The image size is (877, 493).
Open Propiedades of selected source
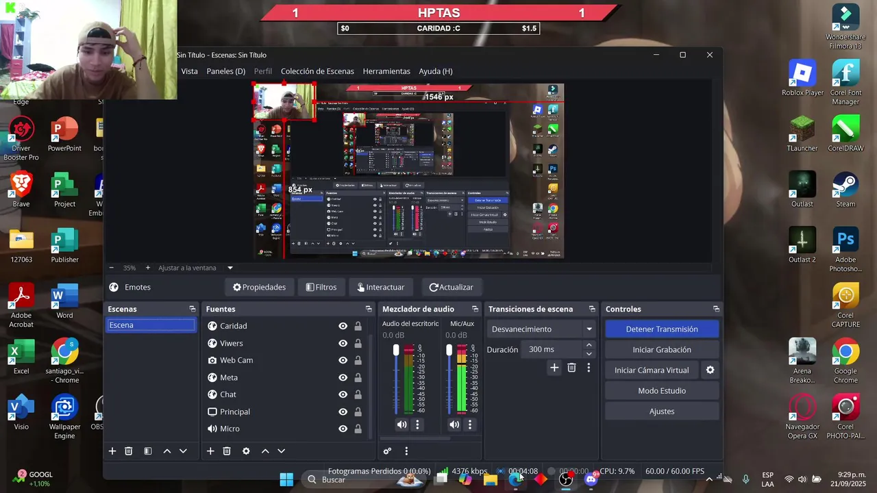pyautogui.click(x=259, y=288)
